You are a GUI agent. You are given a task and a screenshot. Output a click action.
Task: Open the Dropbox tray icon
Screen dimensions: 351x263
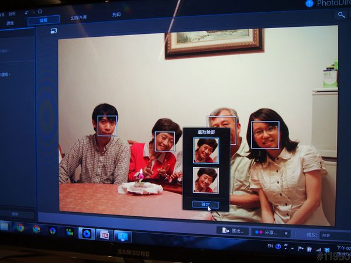[x=327, y=250]
